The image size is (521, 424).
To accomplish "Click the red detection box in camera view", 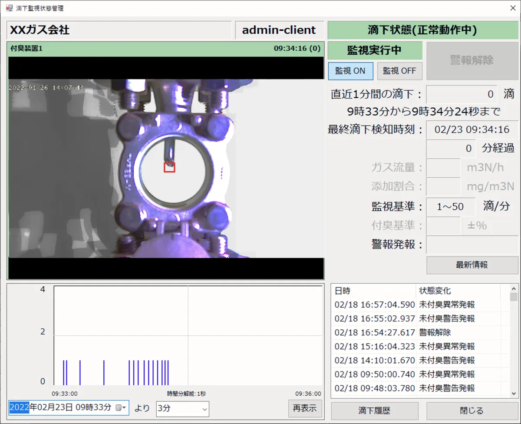I will click(x=169, y=167).
